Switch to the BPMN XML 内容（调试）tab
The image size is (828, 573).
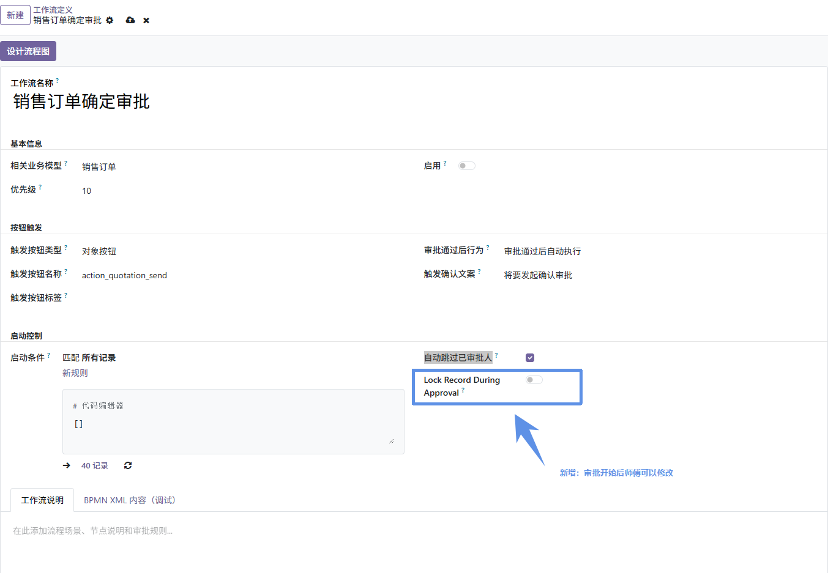[130, 500]
